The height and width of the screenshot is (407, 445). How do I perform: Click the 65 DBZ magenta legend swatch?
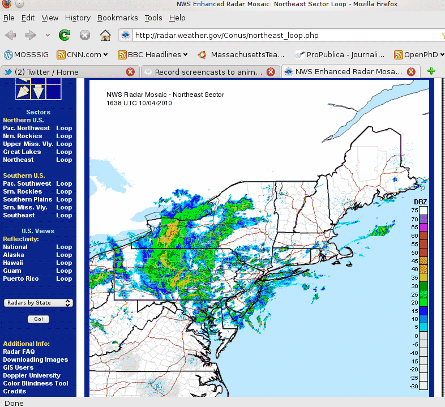click(x=423, y=228)
